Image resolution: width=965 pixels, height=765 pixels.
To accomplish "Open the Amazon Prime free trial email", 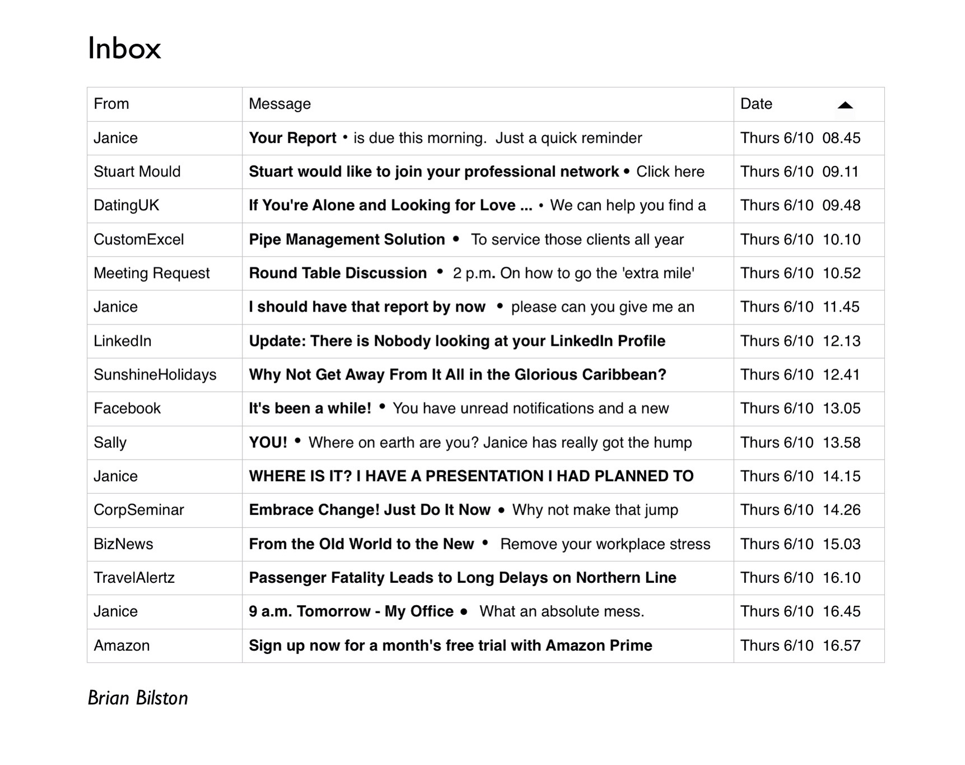I will 450,646.
